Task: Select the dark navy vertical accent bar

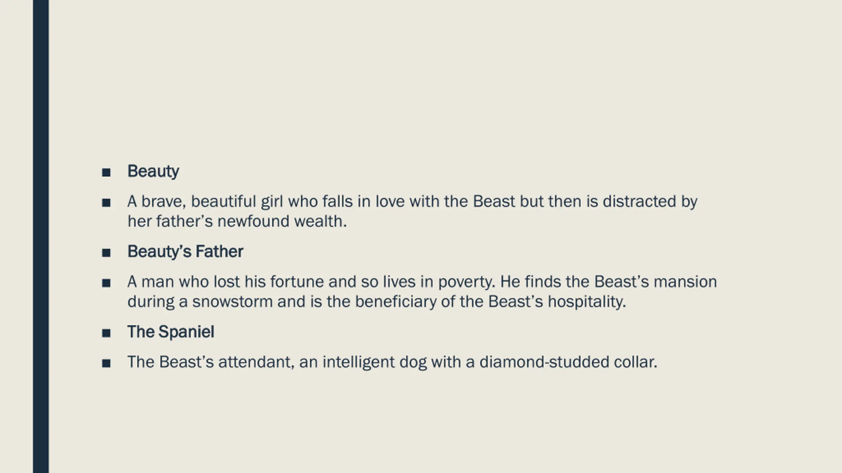Action: (41, 236)
